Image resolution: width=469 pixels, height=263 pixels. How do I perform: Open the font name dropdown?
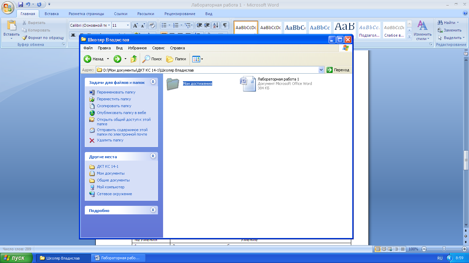109,25
